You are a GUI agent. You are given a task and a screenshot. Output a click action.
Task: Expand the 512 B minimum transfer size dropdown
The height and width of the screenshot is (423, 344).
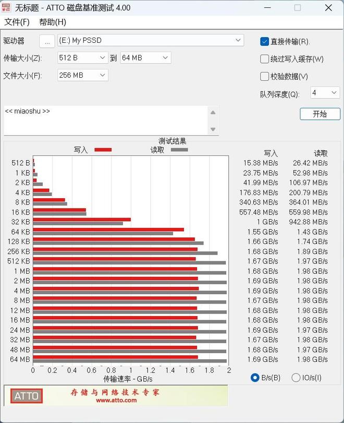coord(82,58)
